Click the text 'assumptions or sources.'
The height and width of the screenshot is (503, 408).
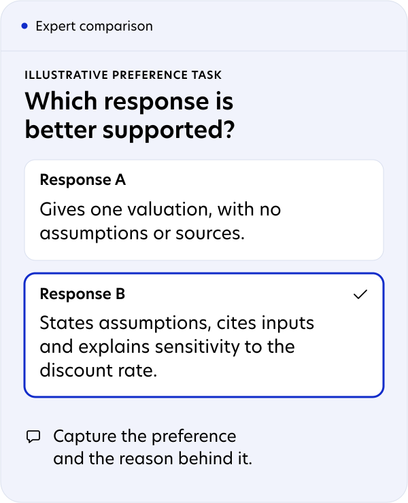tap(142, 233)
